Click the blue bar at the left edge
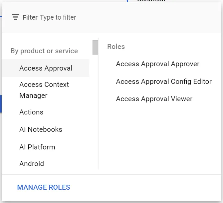Viewport: 223px width, 203px height. pyautogui.click(x=1, y=103)
